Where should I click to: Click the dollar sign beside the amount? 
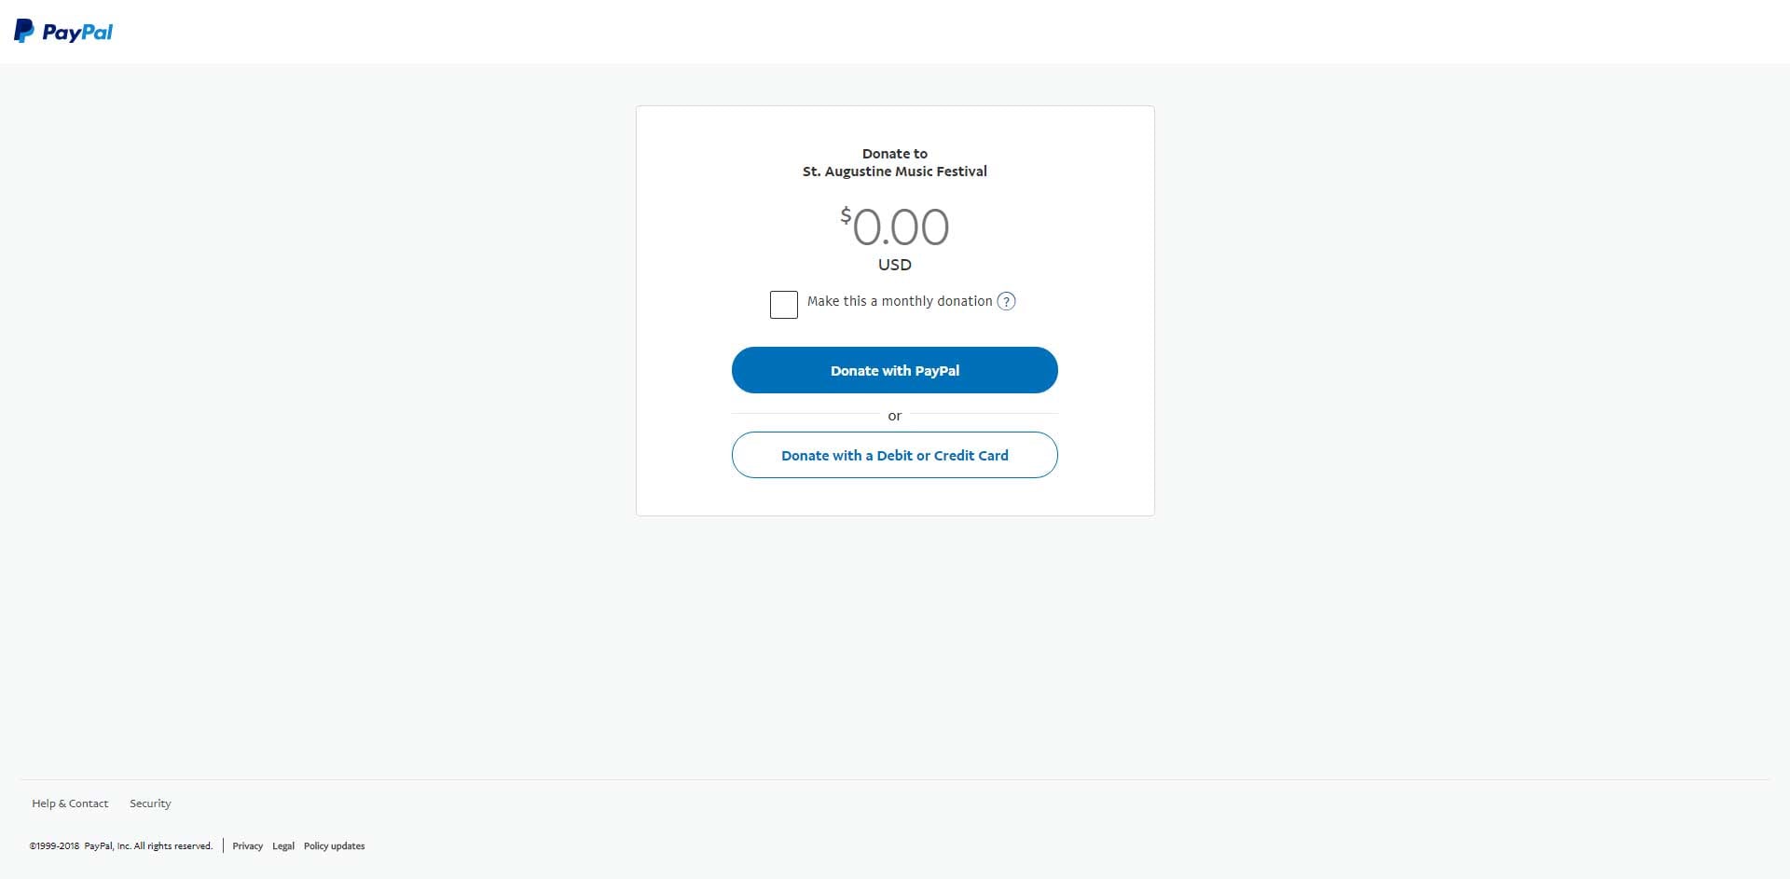(x=846, y=216)
